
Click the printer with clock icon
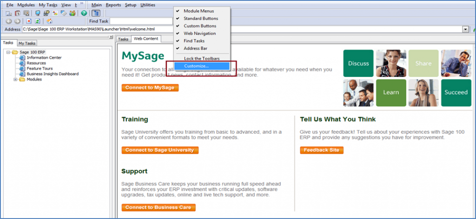(x=46, y=13)
